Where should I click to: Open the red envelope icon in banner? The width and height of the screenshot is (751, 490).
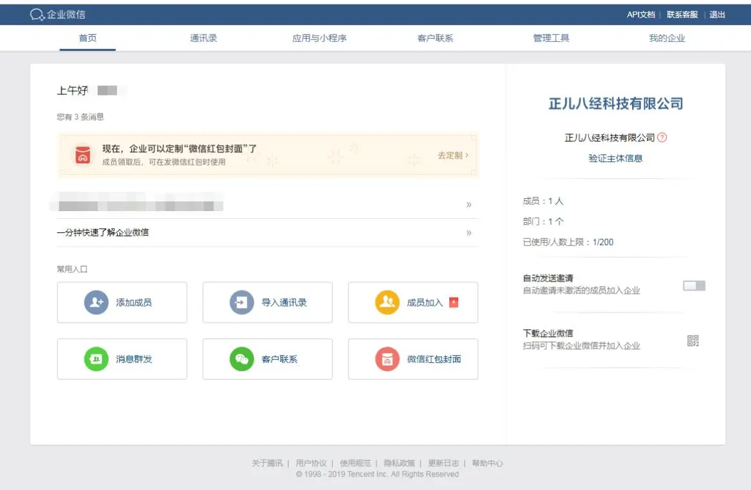[82, 155]
